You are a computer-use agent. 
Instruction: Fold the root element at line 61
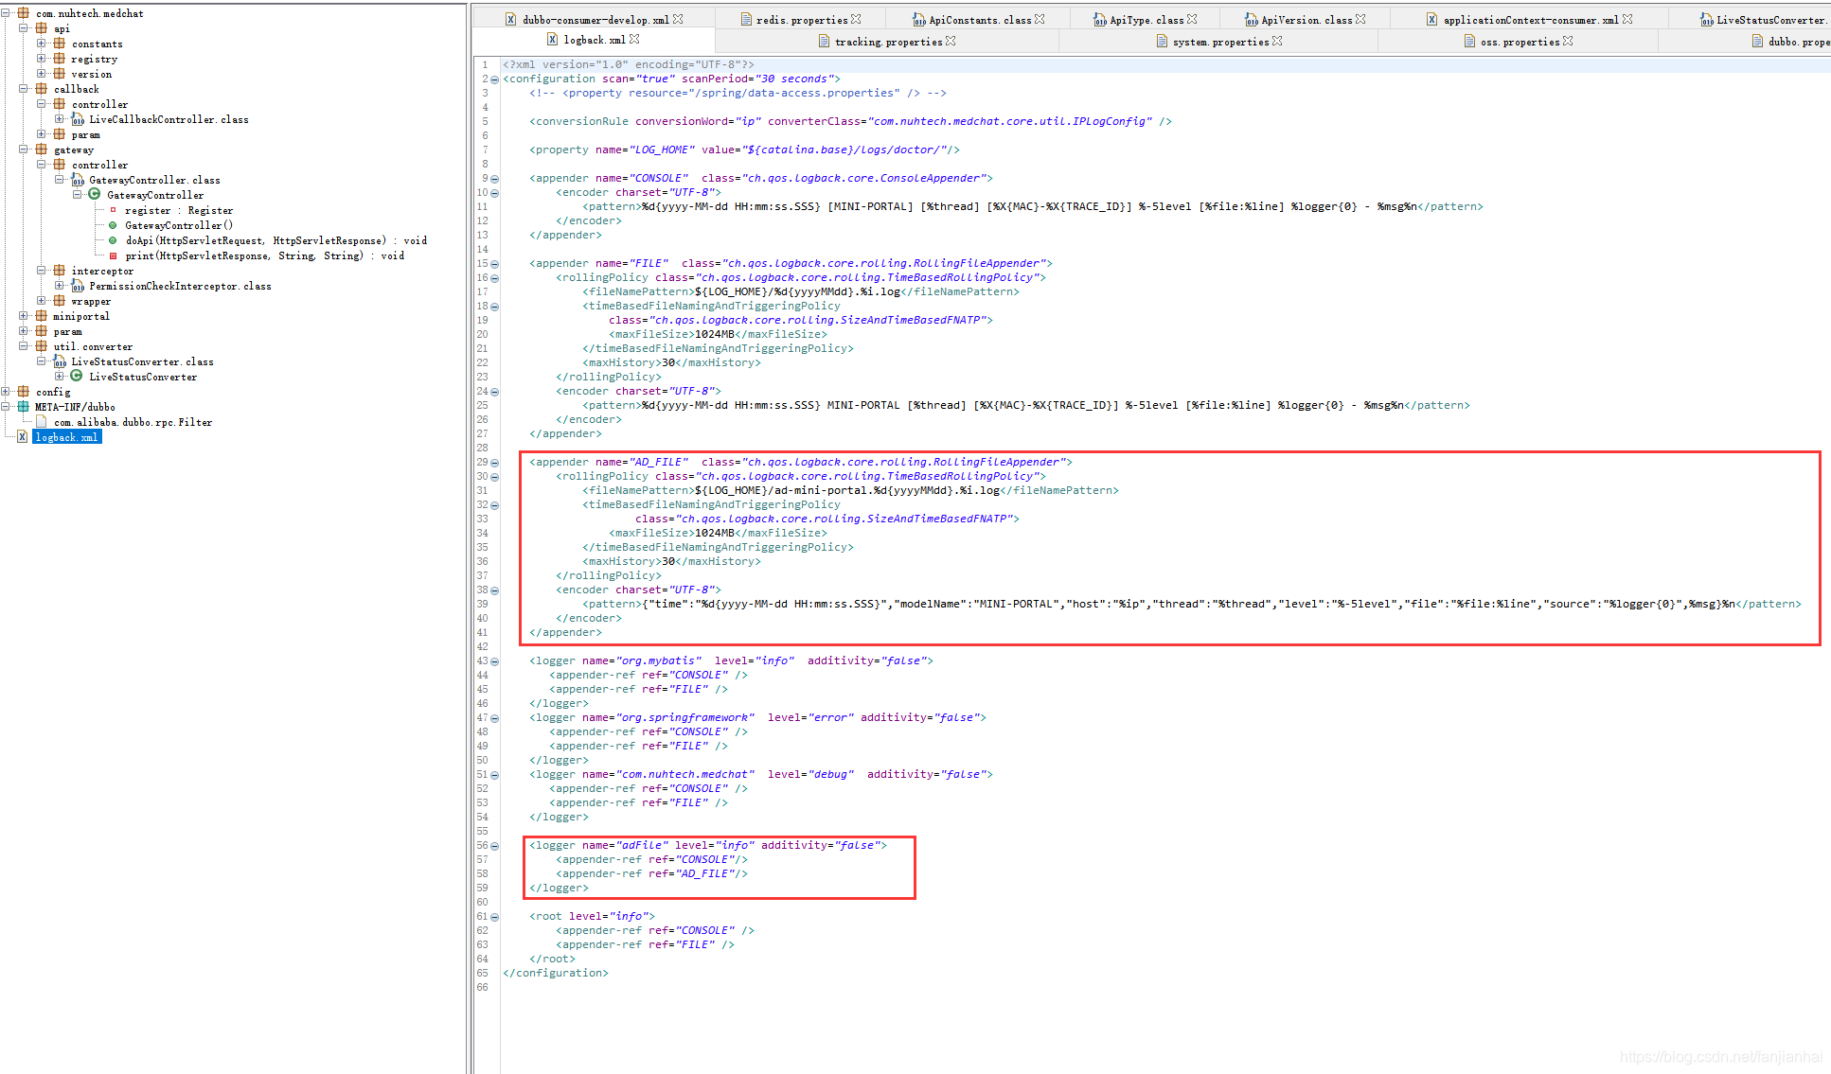pos(494,917)
